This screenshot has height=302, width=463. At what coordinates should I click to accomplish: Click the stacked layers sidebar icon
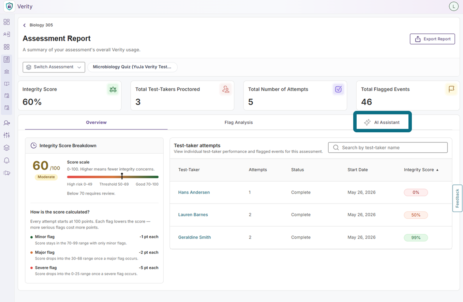click(6, 148)
